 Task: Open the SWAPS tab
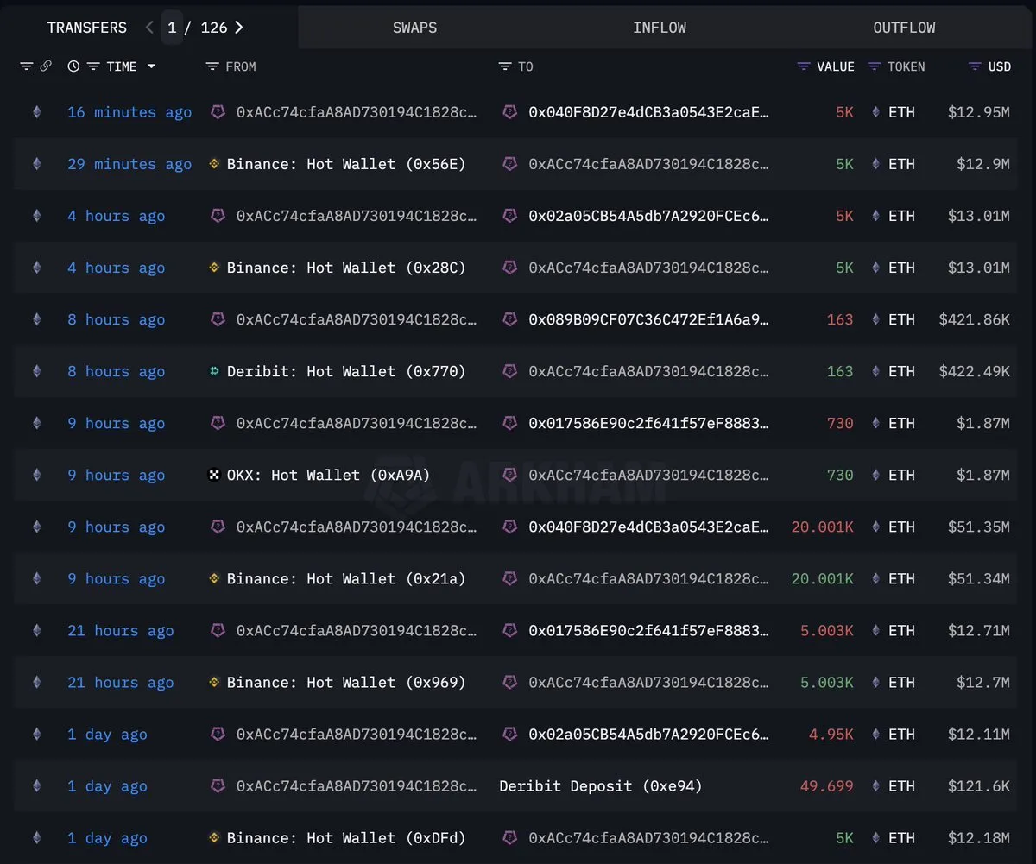pos(414,28)
